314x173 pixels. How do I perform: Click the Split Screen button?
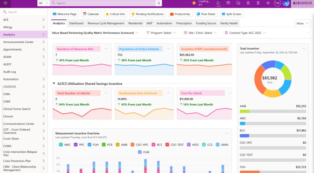pos(232,14)
